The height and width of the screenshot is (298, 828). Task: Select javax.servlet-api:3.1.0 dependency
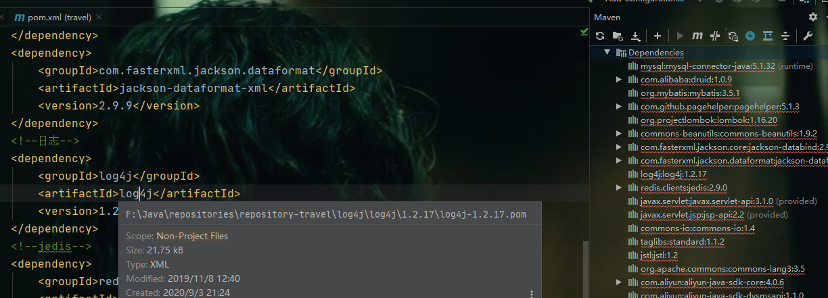pos(709,201)
